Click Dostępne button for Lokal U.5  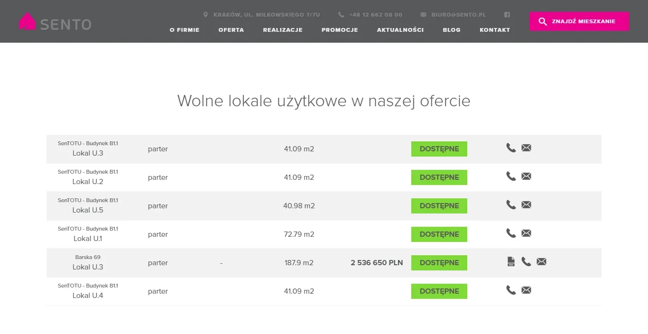pyautogui.click(x=439, y=206)
